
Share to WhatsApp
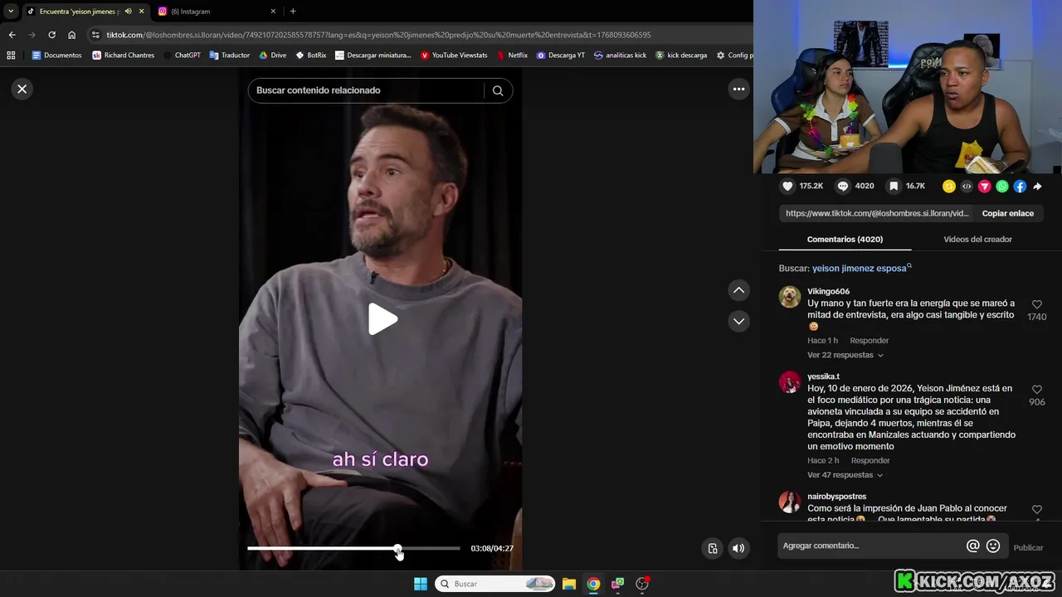coord(1002,187)
